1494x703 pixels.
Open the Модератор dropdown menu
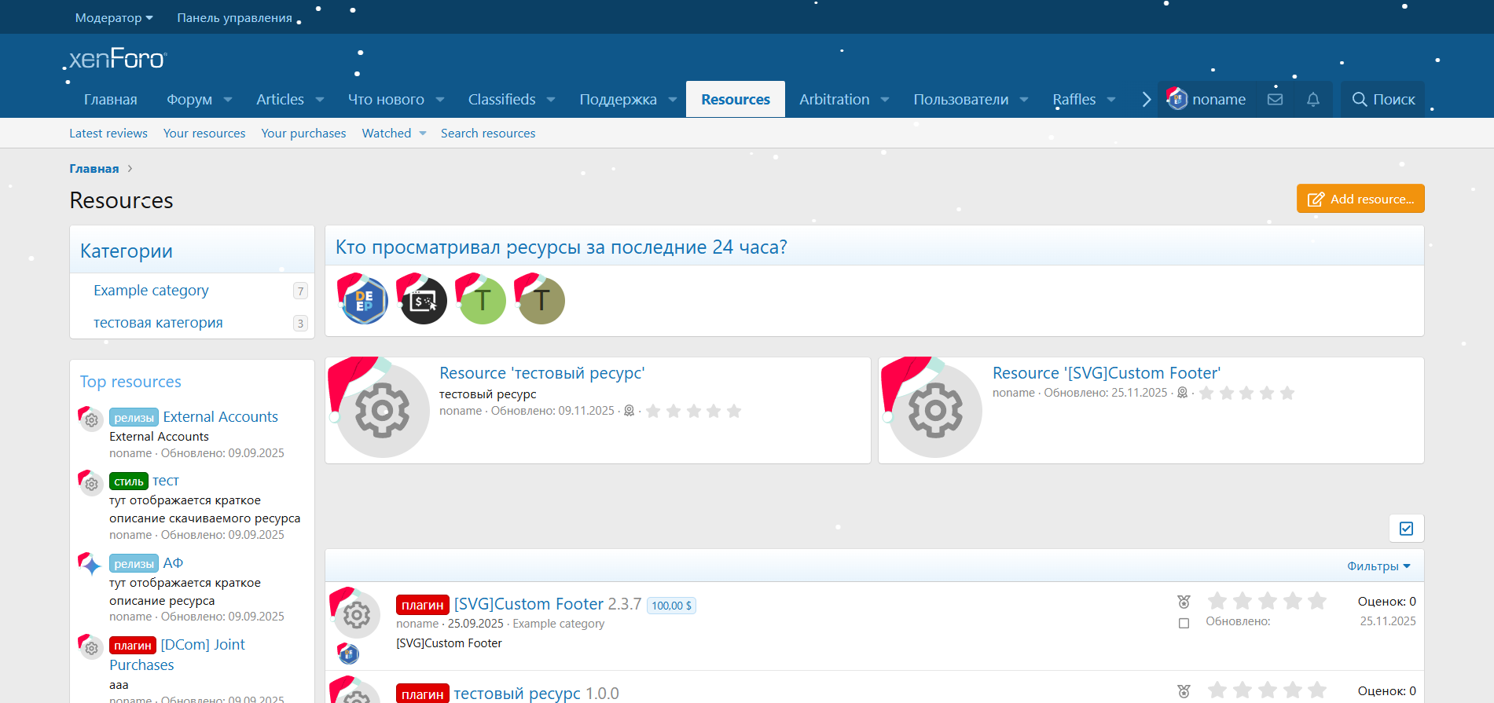click(114, 17)
